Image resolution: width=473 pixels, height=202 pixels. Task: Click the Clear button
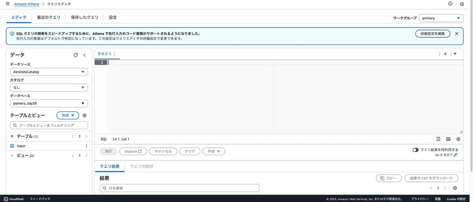[190, 151]
